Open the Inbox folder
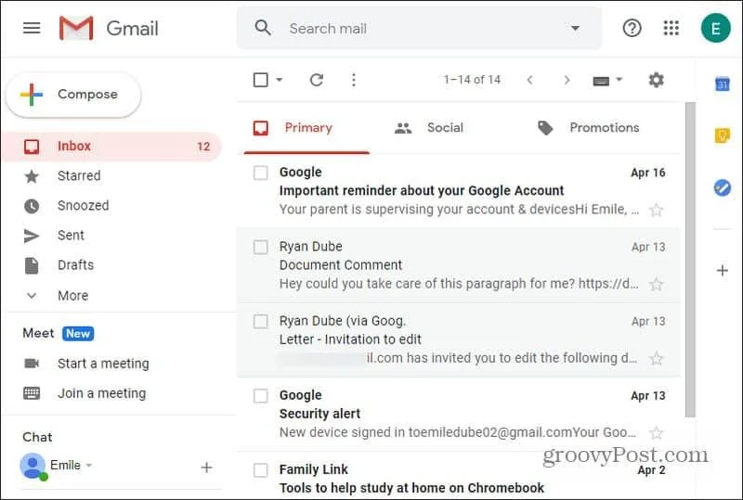This screenshot has height=500, width=743. tap(111, 147)
